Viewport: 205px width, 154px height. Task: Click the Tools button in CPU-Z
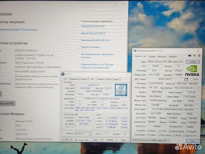tap(95, 140)
